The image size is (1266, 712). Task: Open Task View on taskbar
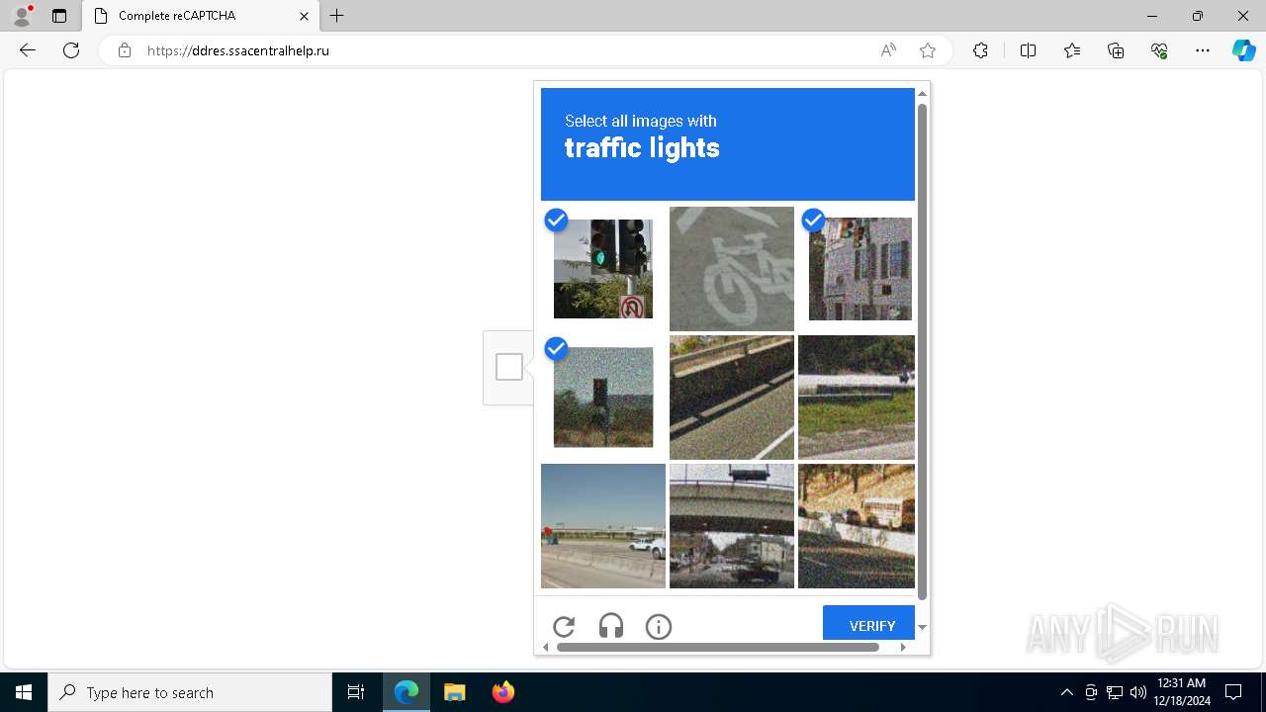coord(356,692)
